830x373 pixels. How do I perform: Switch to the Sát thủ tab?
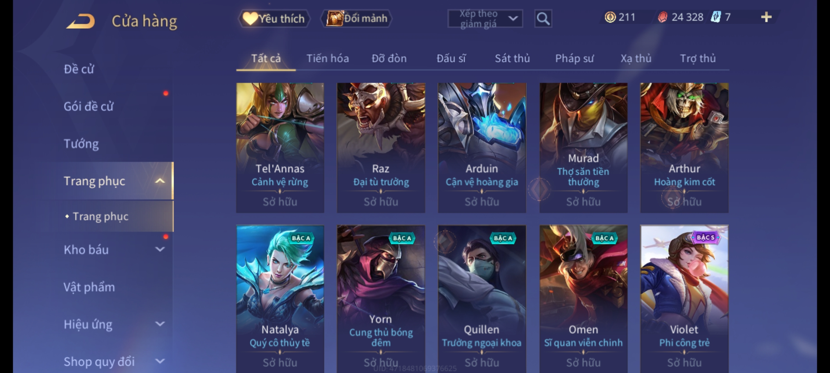coord(512,58)
